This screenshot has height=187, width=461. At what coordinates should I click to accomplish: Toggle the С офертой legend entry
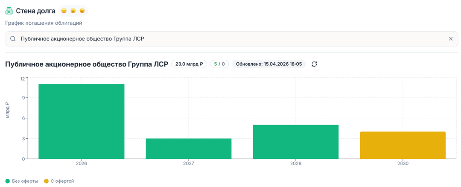pos(59,181)
